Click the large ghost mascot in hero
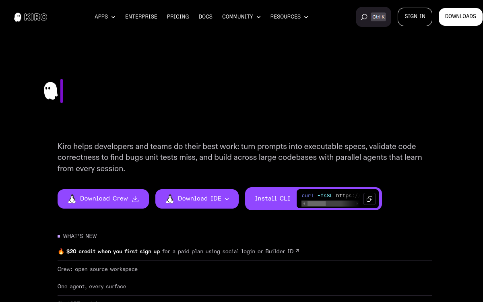Screen dimensions: 483x302 pyautogui.click(x=51, y=91)
